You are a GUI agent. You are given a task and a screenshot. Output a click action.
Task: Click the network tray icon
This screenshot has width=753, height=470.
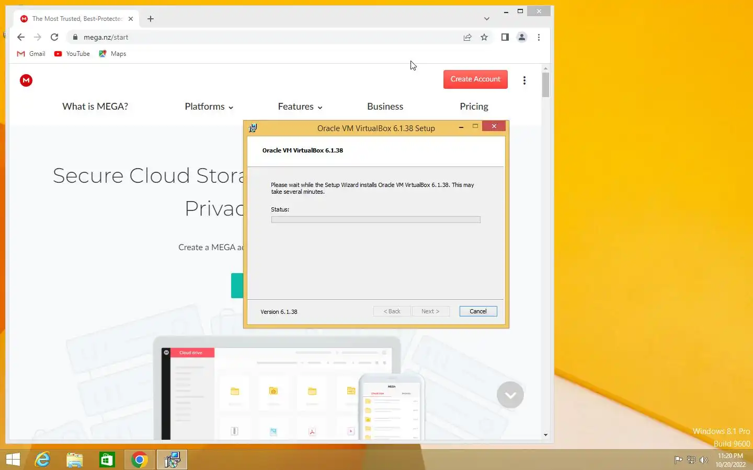pos(691,460)
